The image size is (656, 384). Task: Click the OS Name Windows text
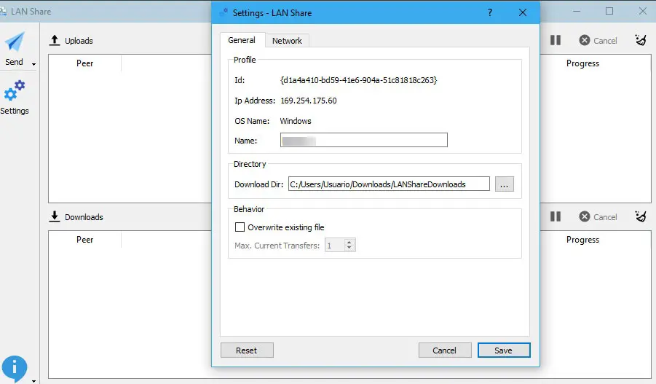pyautogui.click(x=296, y=121)
